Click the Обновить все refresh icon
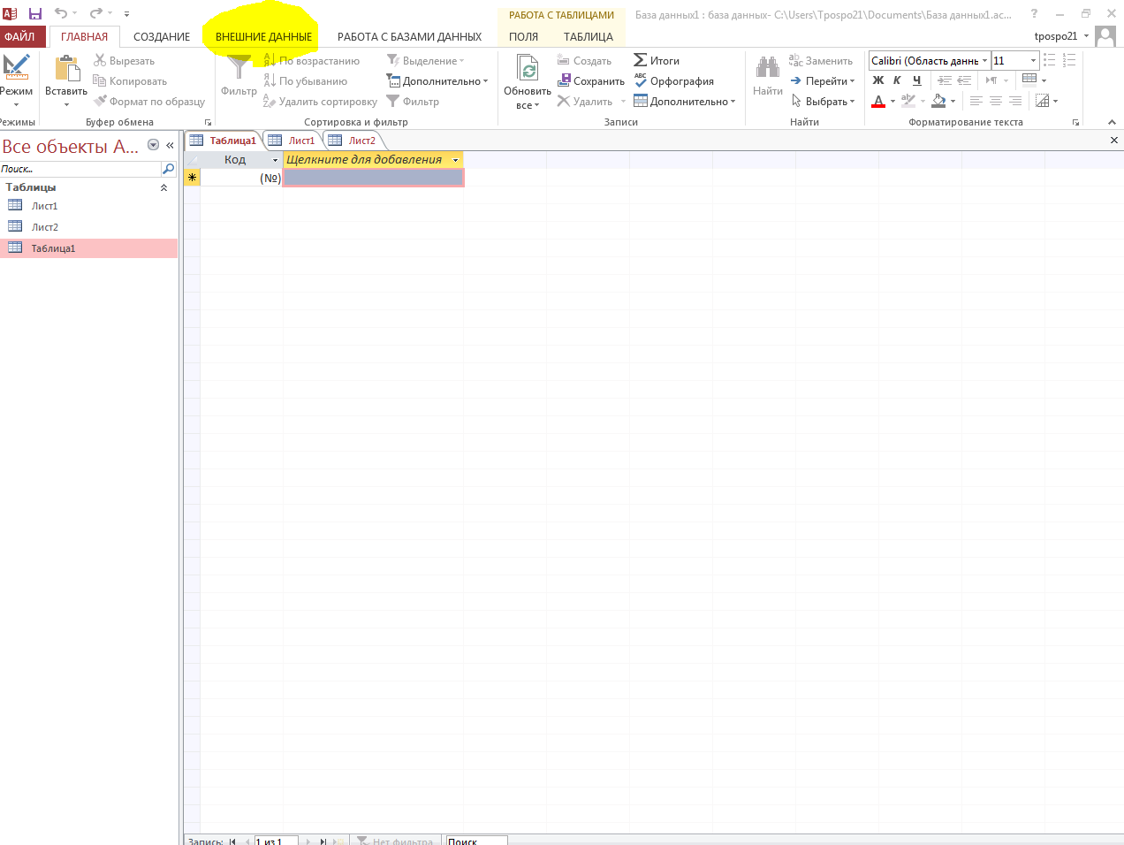Screen dimensions: 1124x845 [528, 69]
